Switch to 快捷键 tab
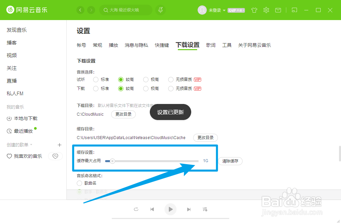This screenshot has height=224, width=341. click(x=162, y=45)
